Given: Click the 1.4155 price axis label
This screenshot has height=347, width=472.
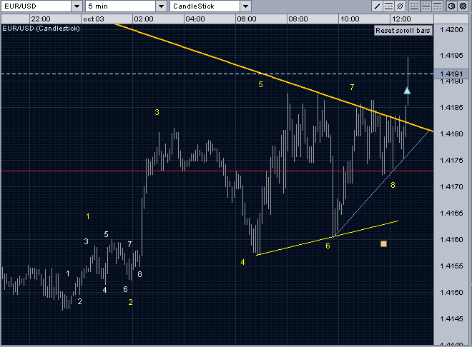Looking at the screenshot, I should [x=451, y=266].
